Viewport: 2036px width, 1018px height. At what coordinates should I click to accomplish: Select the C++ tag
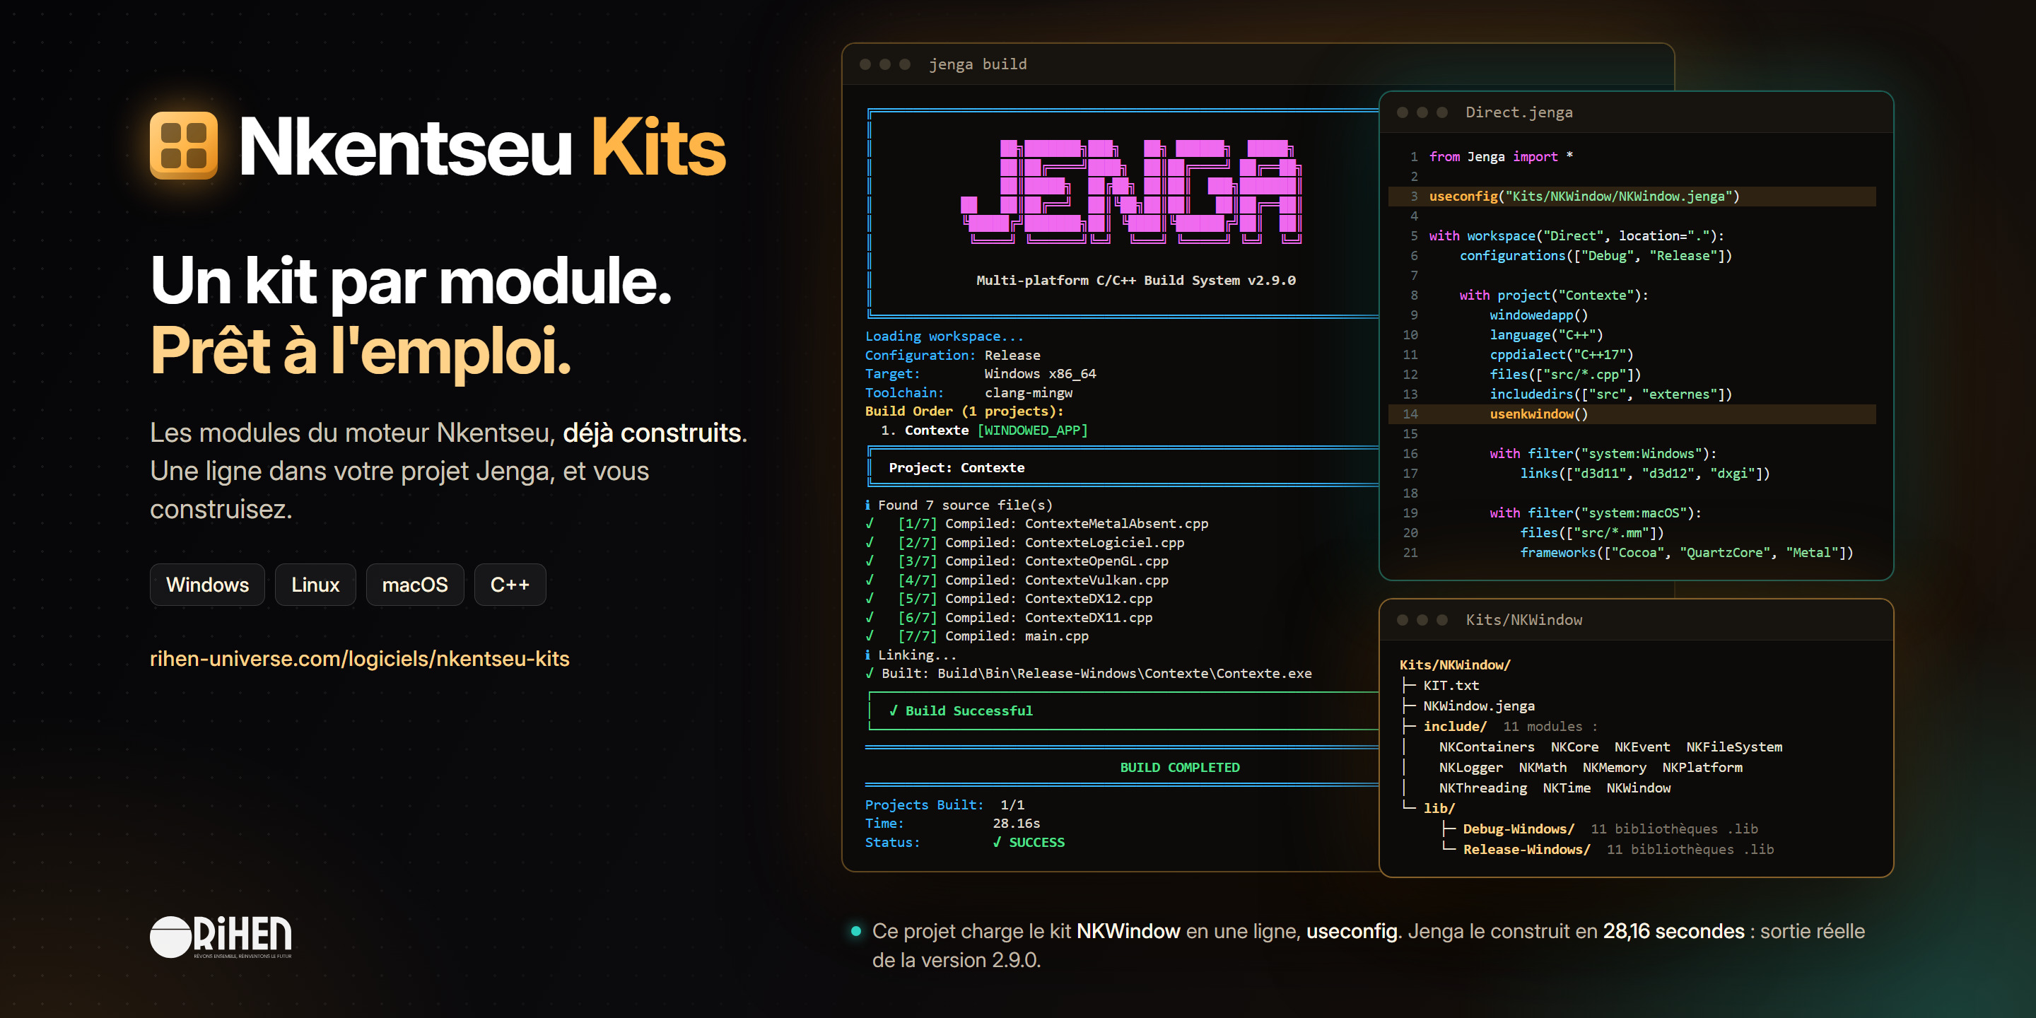[x=510, y=585]
